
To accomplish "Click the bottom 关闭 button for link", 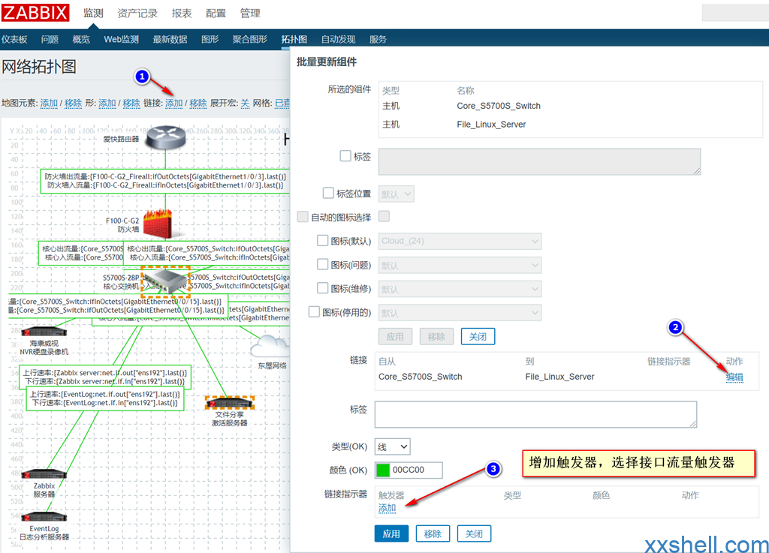I will (475, 533).
